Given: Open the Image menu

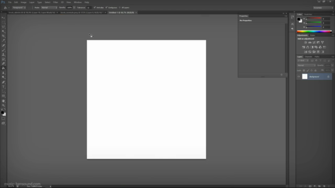Looking at the screenshot, I should 24,2.
